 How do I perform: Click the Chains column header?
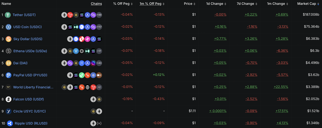point(96,4)
